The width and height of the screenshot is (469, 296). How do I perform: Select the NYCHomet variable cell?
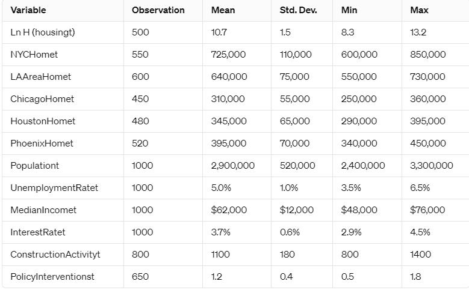point(34,55)
